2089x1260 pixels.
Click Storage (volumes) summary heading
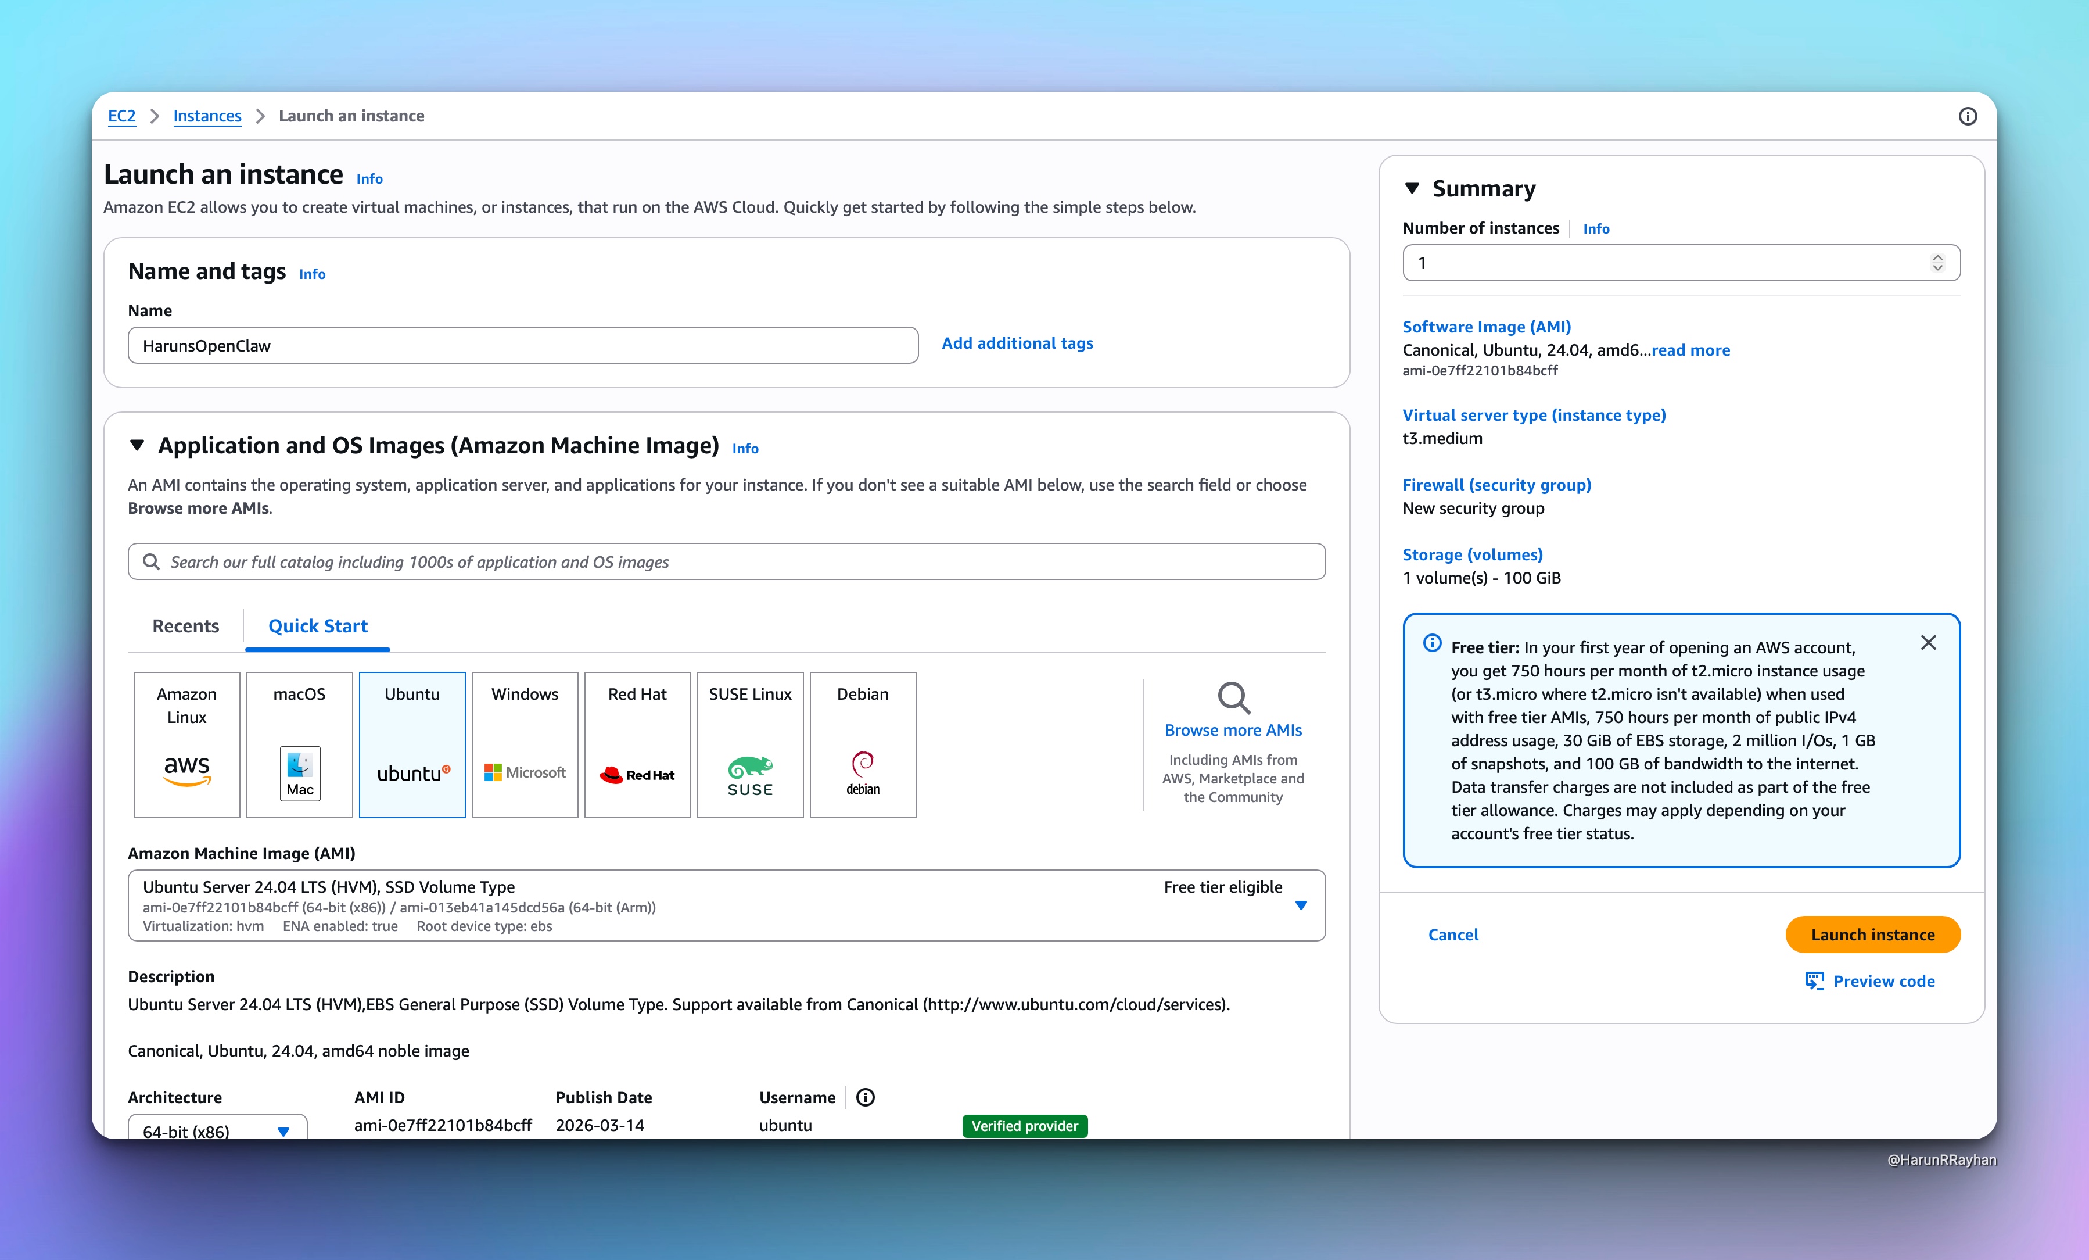point(1472,554)
